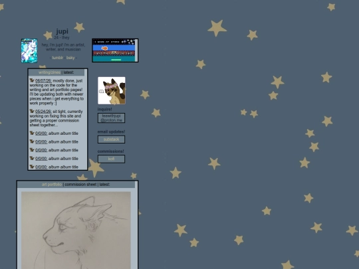Click the 'inquire!' label
The image size is (359, 269).
104,109
